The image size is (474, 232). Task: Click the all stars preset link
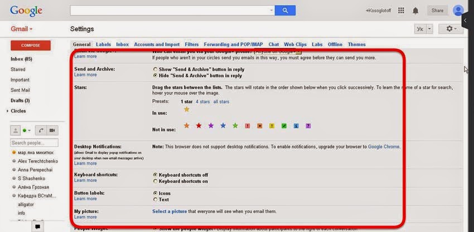tap(221, 102)
